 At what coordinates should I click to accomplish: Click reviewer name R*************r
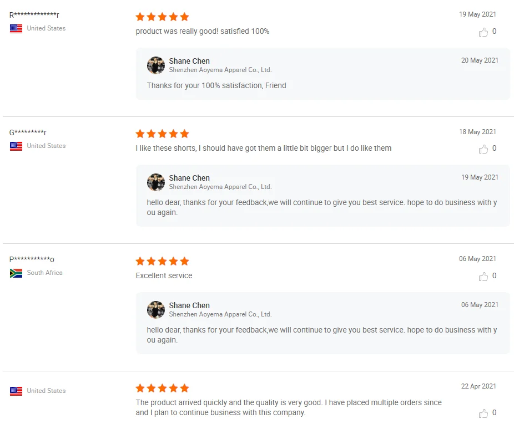click(x=34, y=15)
